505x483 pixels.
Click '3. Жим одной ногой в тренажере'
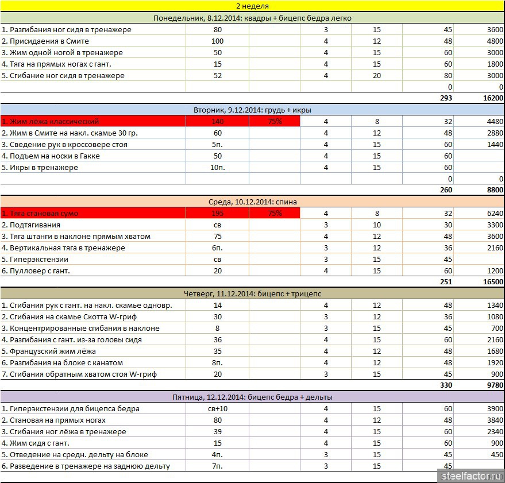tap(93, 52)
